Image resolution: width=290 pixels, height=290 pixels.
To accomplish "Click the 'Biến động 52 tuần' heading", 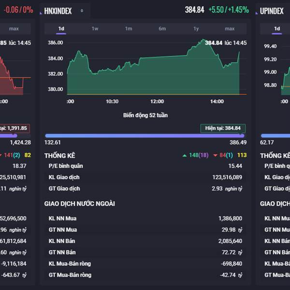I will 145,116.
